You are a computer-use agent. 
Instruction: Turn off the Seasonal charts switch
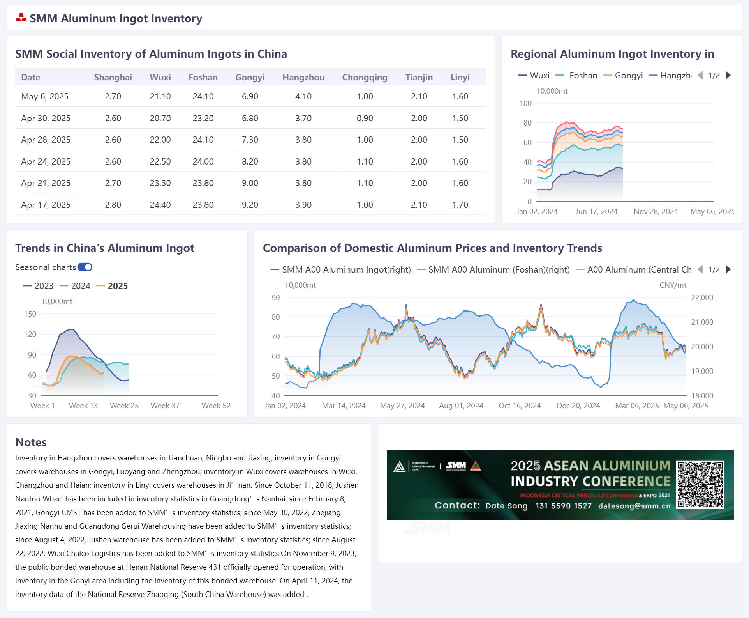[85, 267]
